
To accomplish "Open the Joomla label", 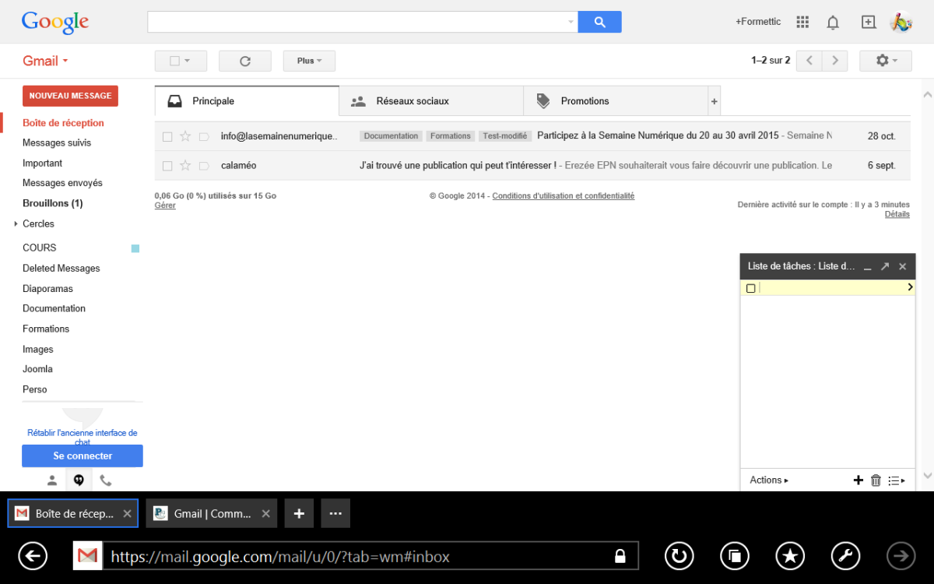I will click(x=37, y=369).
